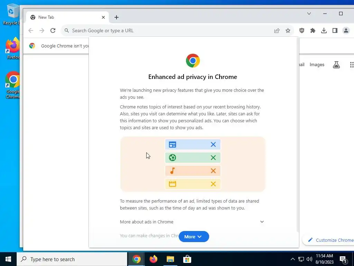Open Firefox from the taskbar

[x=153, y=259]
